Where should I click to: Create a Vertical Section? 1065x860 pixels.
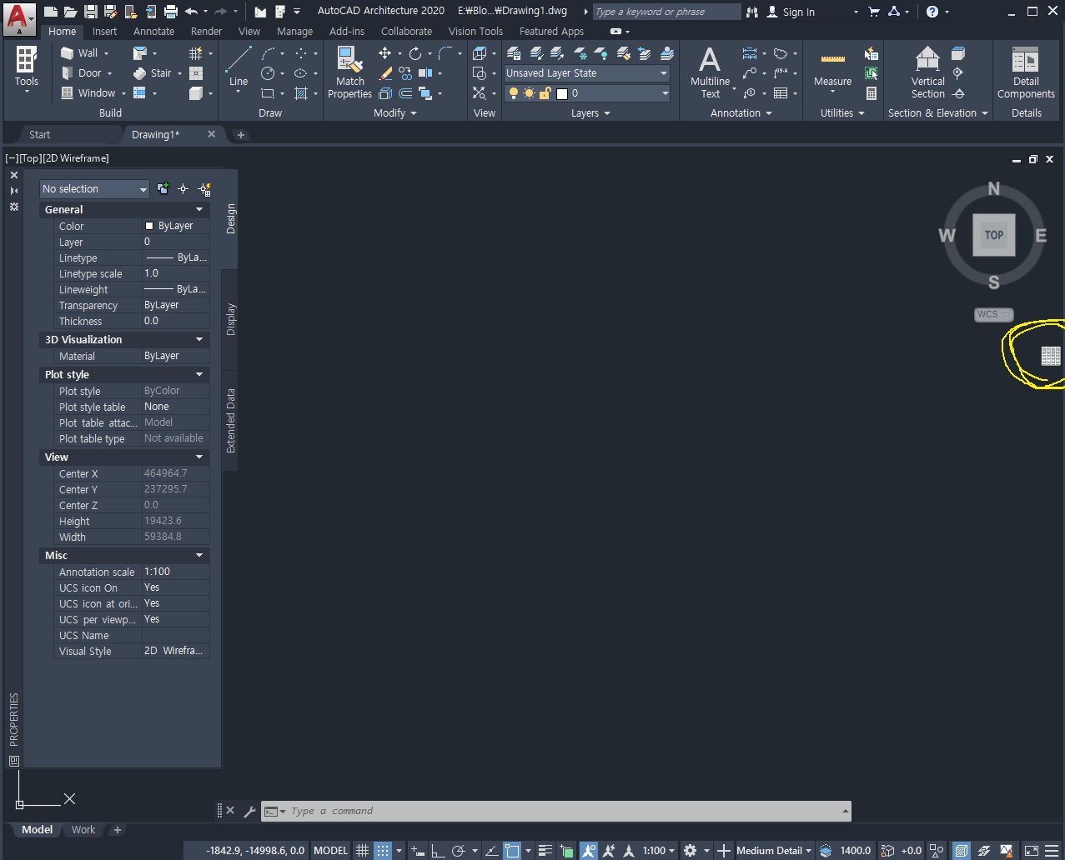coord(927,72)
